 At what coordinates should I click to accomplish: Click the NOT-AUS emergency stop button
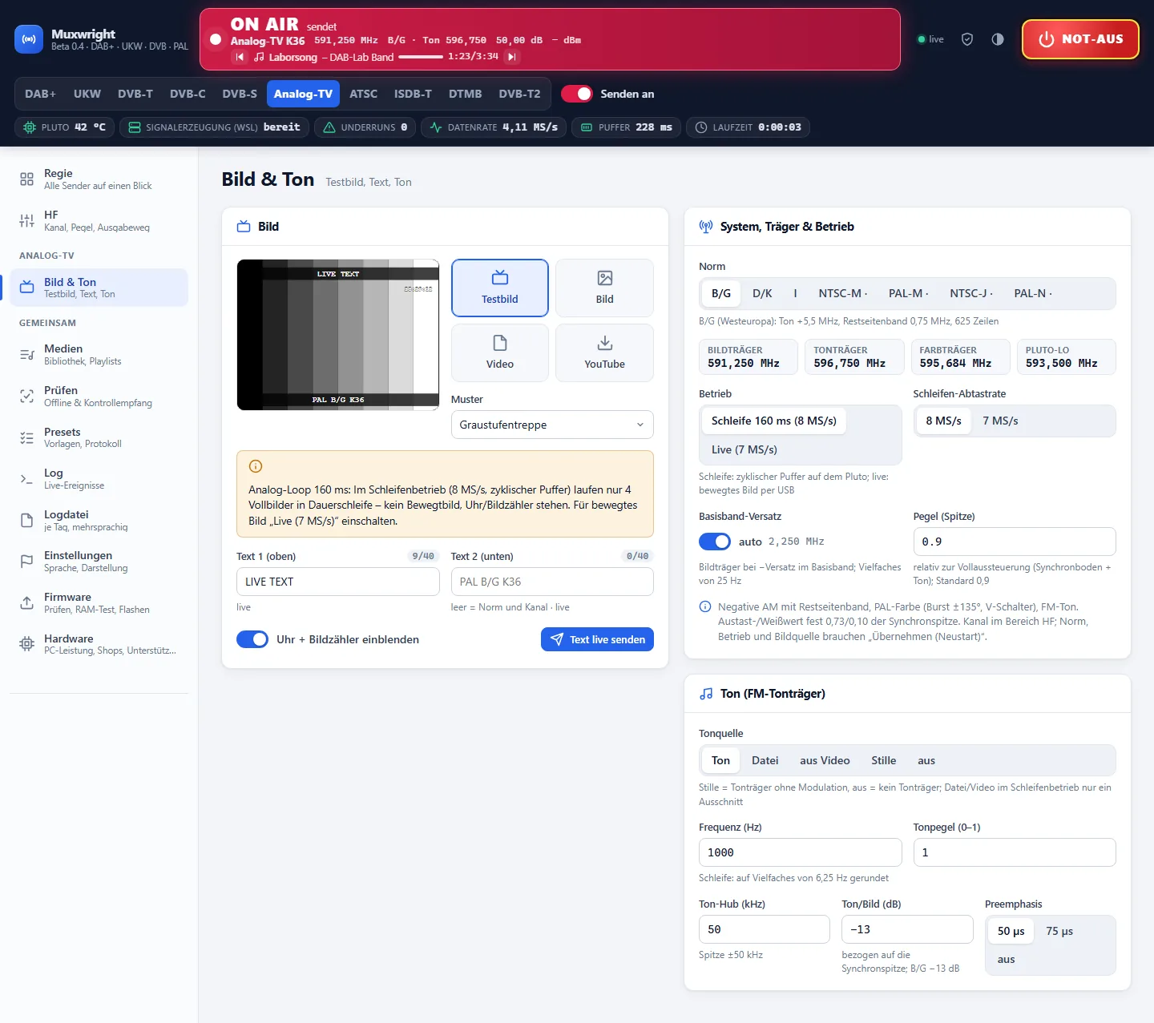1080,39
